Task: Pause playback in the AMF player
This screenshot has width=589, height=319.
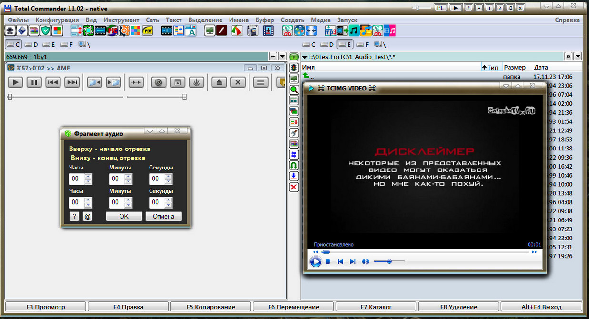Action: (x=34, y=82)
